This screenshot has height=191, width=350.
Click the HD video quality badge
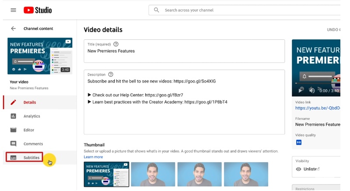coord(299,142)
